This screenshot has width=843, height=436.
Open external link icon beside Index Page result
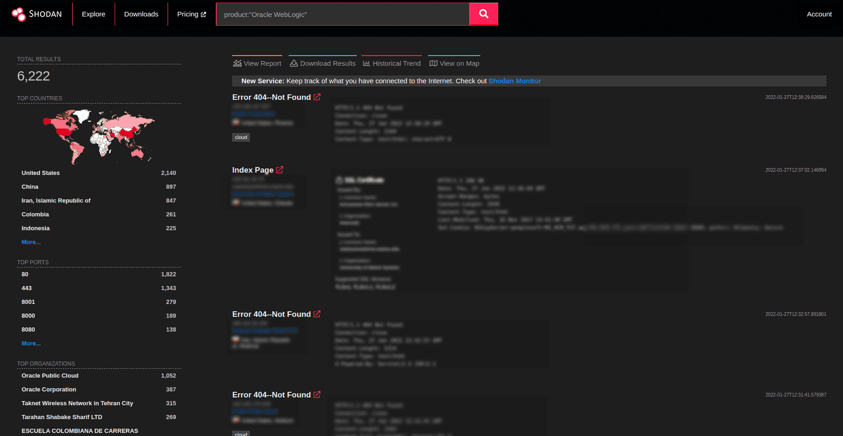[280, 170]
